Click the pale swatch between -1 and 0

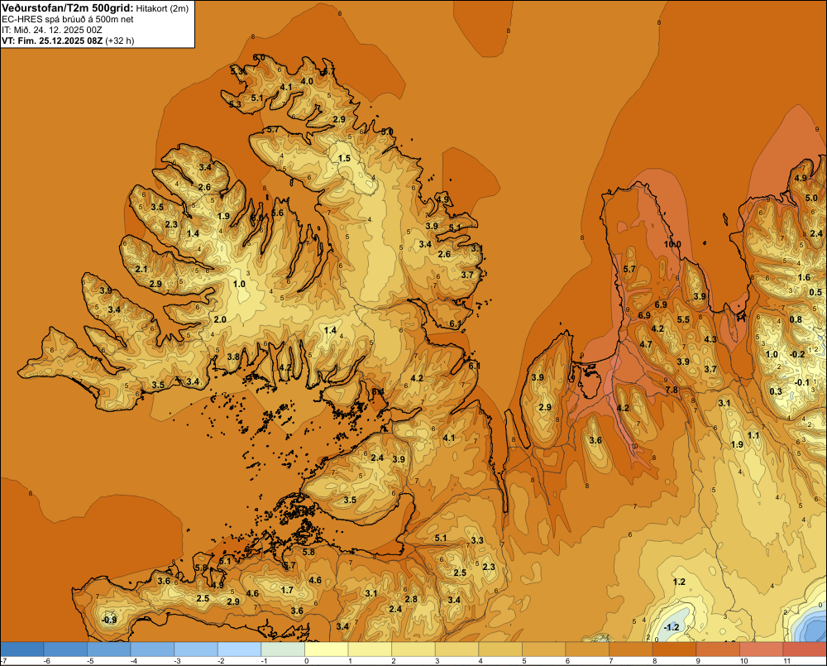283,649
